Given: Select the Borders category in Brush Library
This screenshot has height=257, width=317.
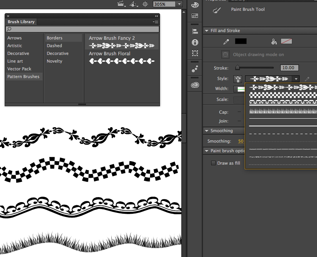Looking at the screenshot, I should 54,38.
